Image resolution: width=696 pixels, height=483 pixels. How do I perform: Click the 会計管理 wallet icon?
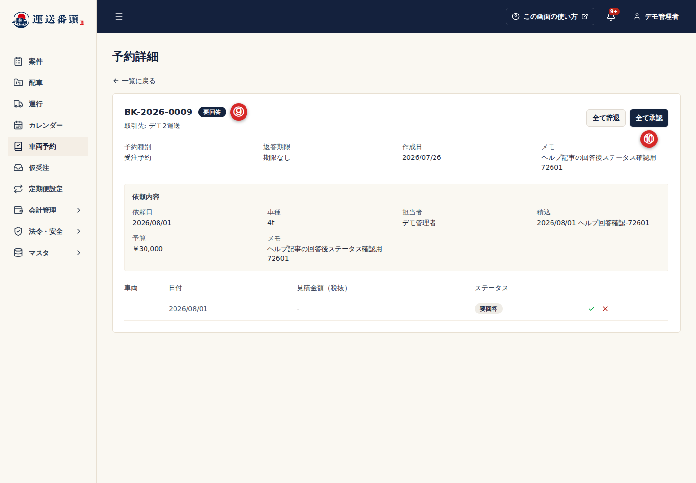pyautogui.click(x=18, y=210)
